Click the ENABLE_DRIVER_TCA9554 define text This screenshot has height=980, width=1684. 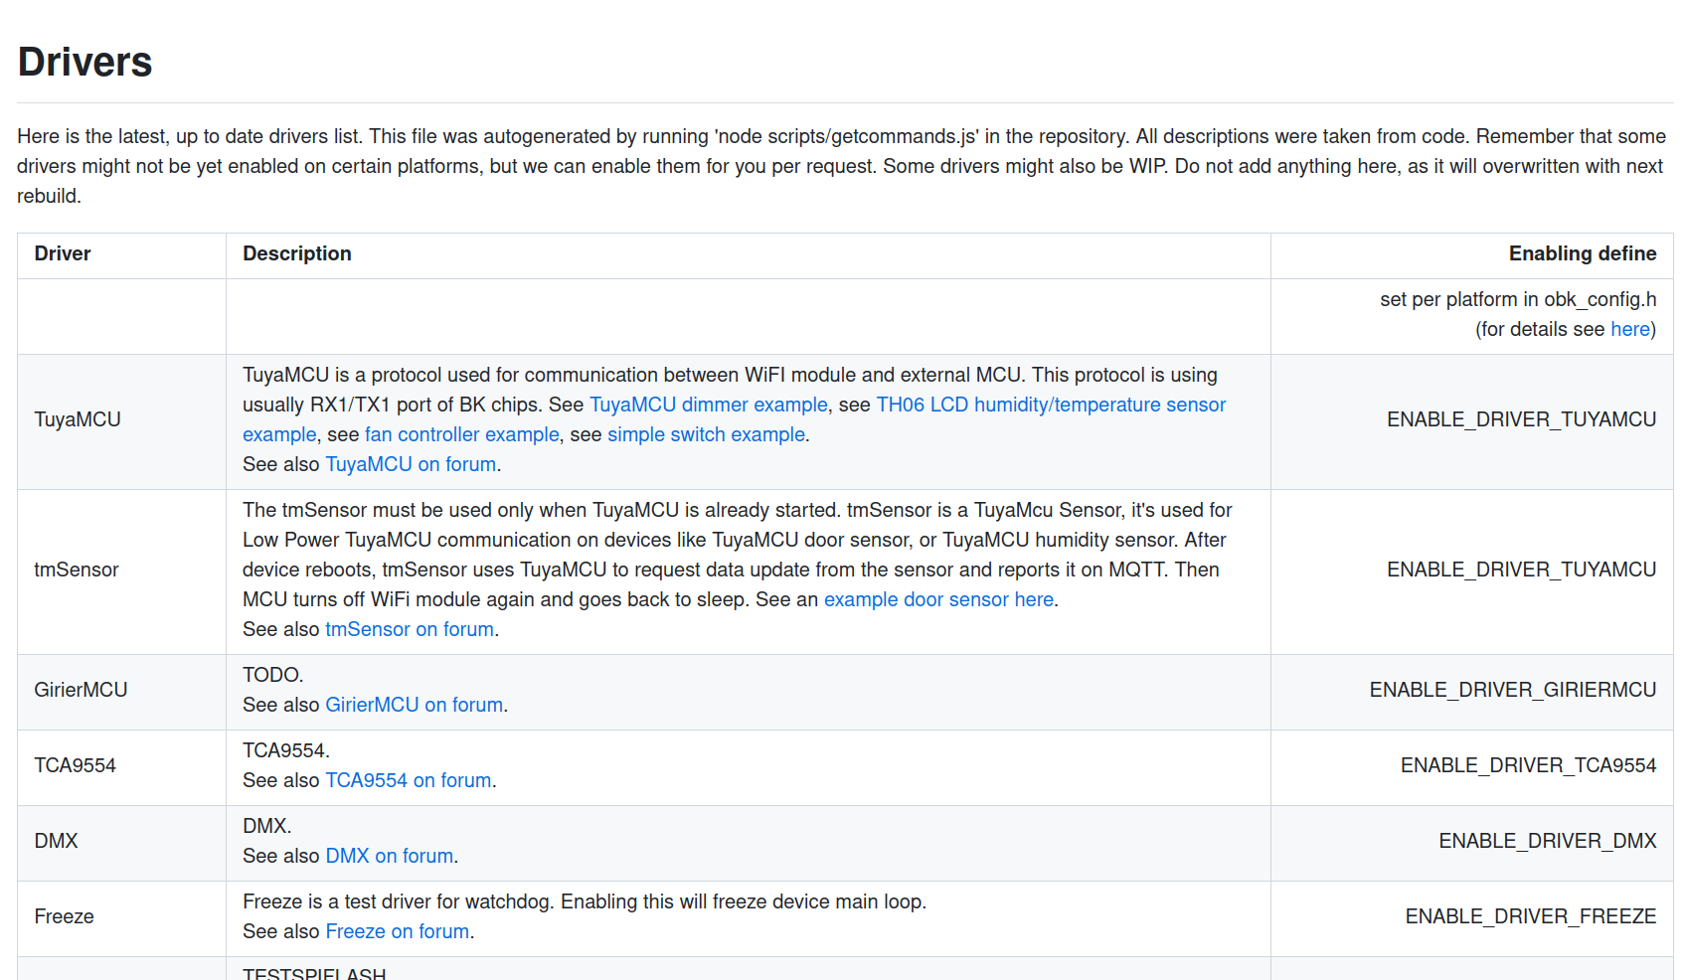pos(1528,765)
